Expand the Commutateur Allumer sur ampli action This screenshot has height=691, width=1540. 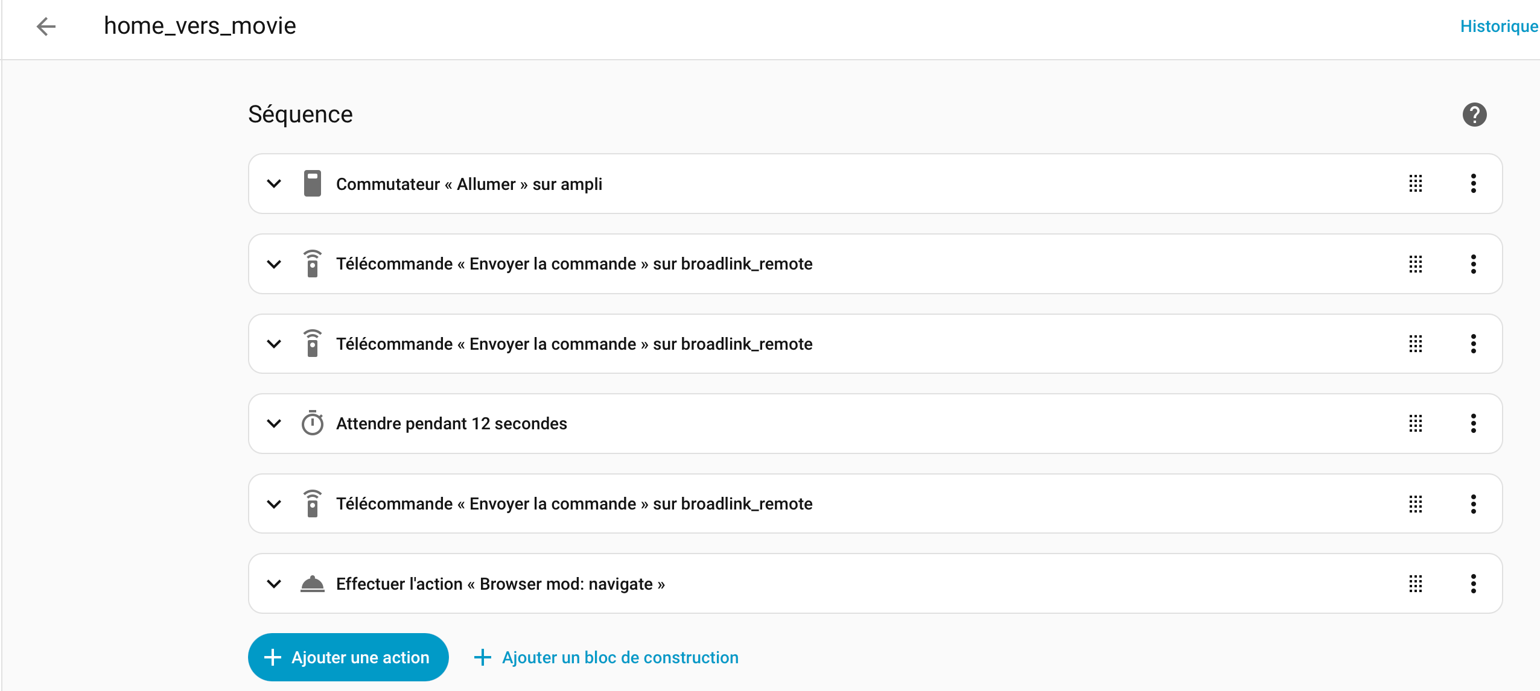click(274, 184)
